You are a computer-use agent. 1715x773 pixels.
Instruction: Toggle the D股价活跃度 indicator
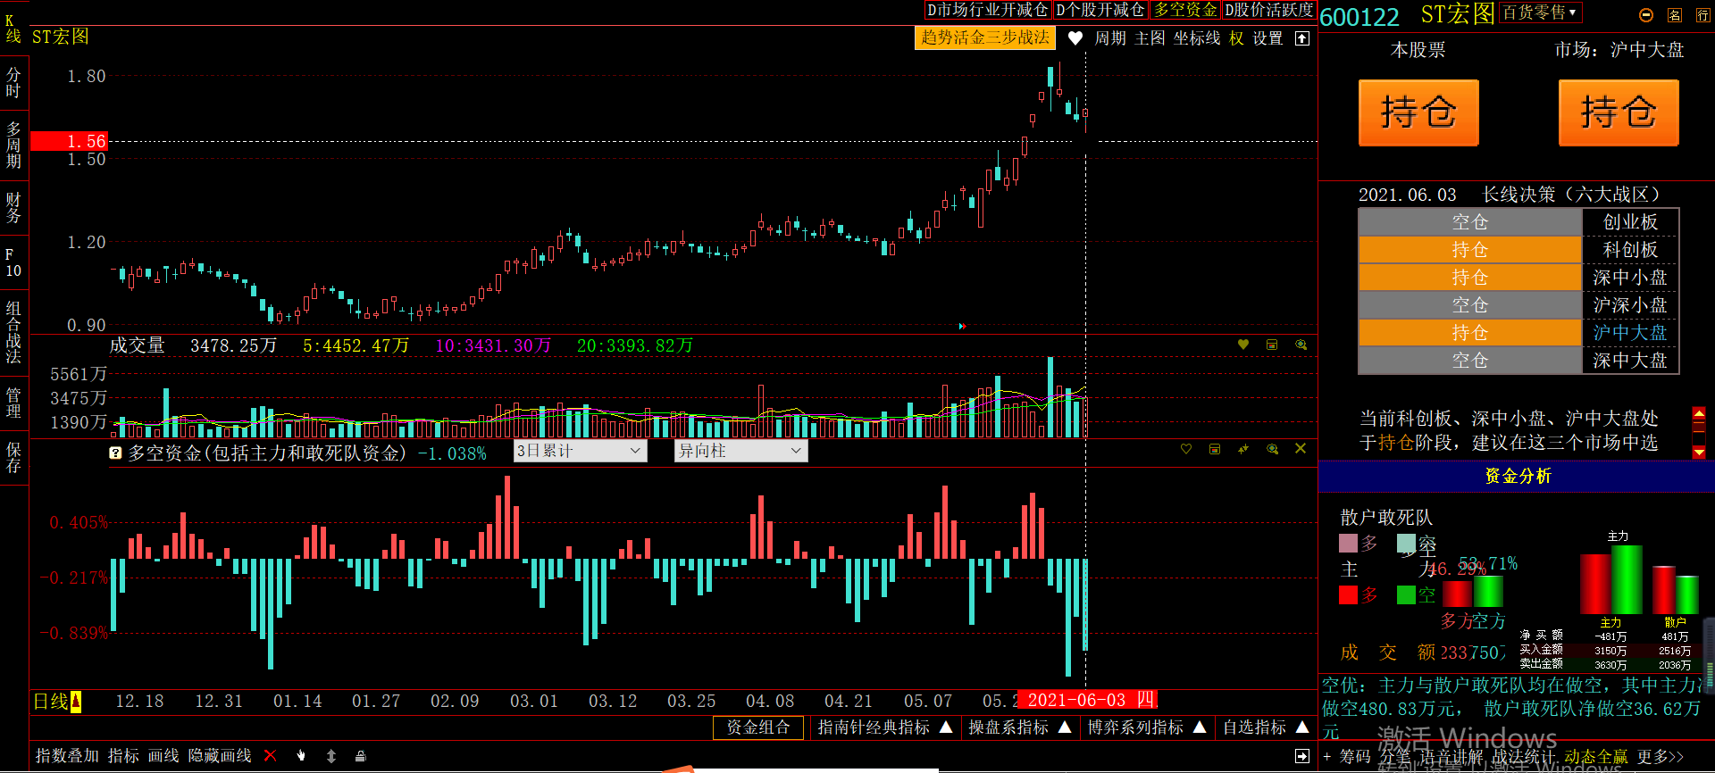click(1269, 10)
